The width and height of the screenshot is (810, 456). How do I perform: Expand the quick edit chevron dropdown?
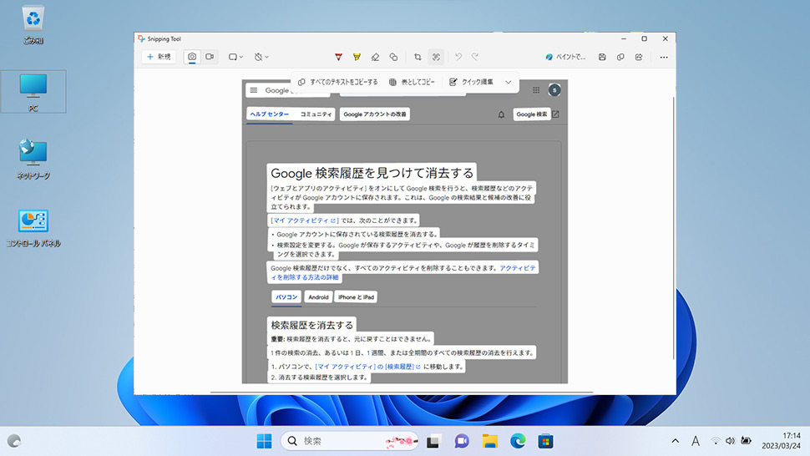[509, 82]
